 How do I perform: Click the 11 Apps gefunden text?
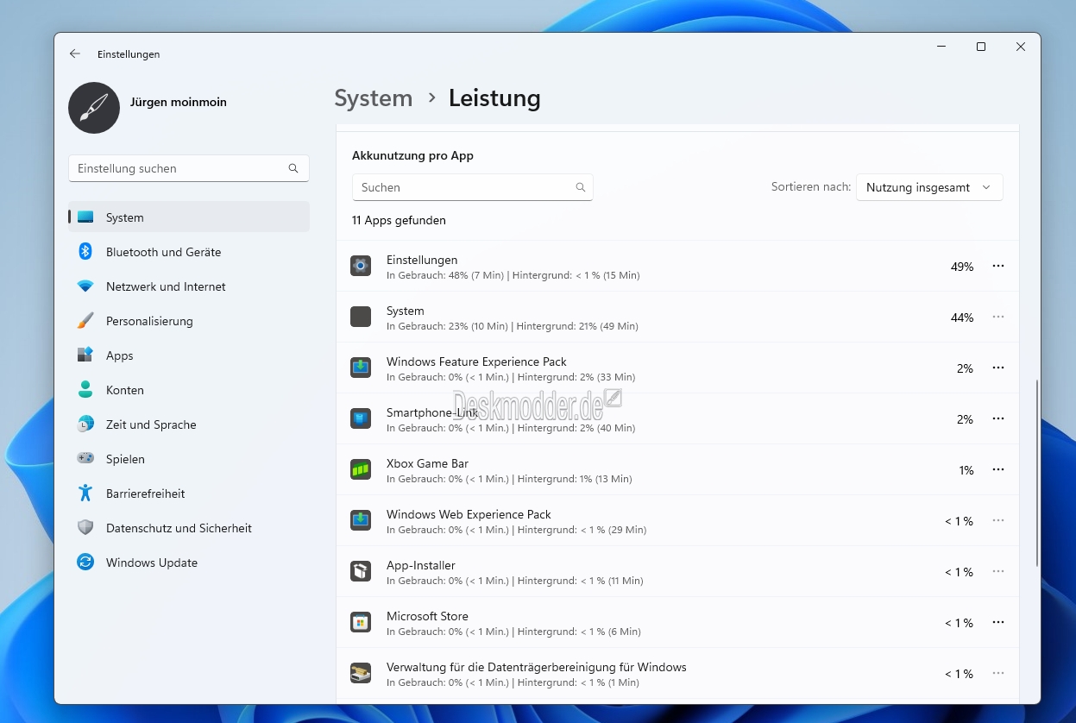point(399,220)
